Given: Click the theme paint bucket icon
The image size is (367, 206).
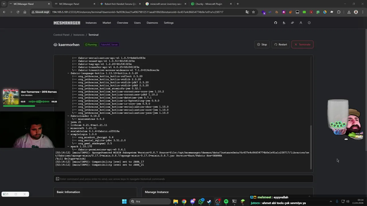Looking at the screenshot, I should click(284, 23).
